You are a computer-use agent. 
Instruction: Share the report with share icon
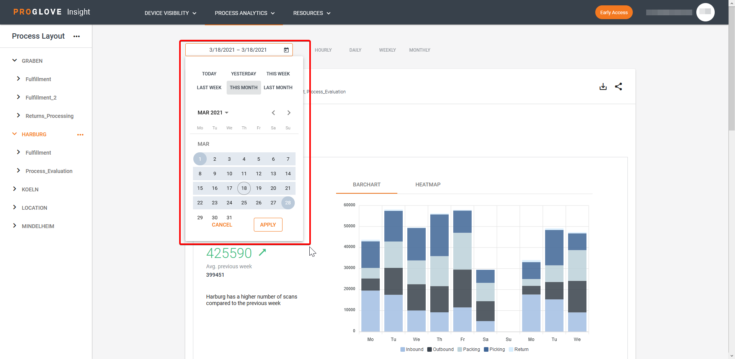(x=618, y=86)
